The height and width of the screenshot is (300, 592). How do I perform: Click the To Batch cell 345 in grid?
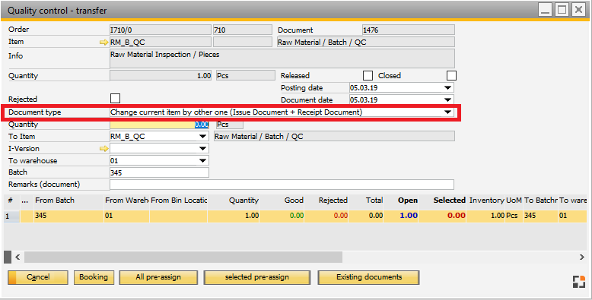540,216
